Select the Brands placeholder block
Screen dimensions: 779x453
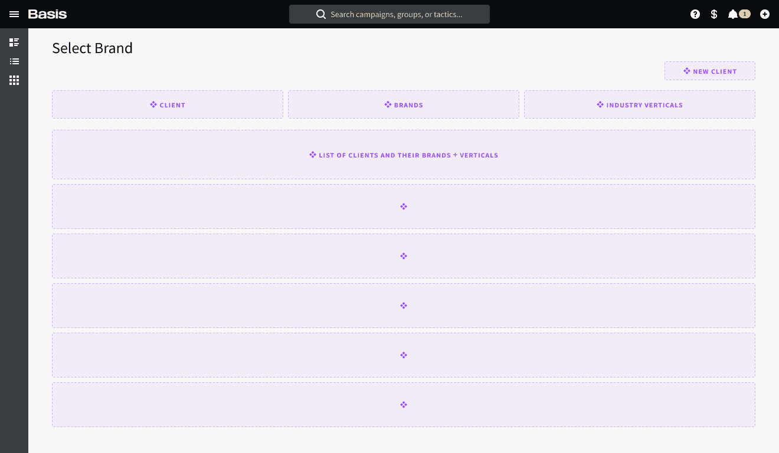[404, 104]
